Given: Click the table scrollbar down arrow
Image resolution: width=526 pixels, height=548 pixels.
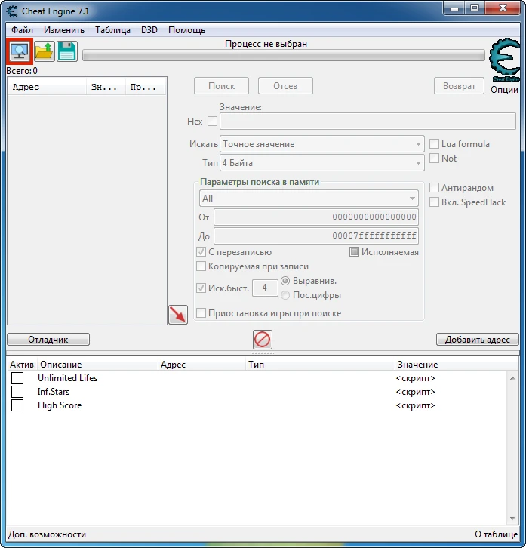Looking at the screenshot, I should tap(512, 519).
